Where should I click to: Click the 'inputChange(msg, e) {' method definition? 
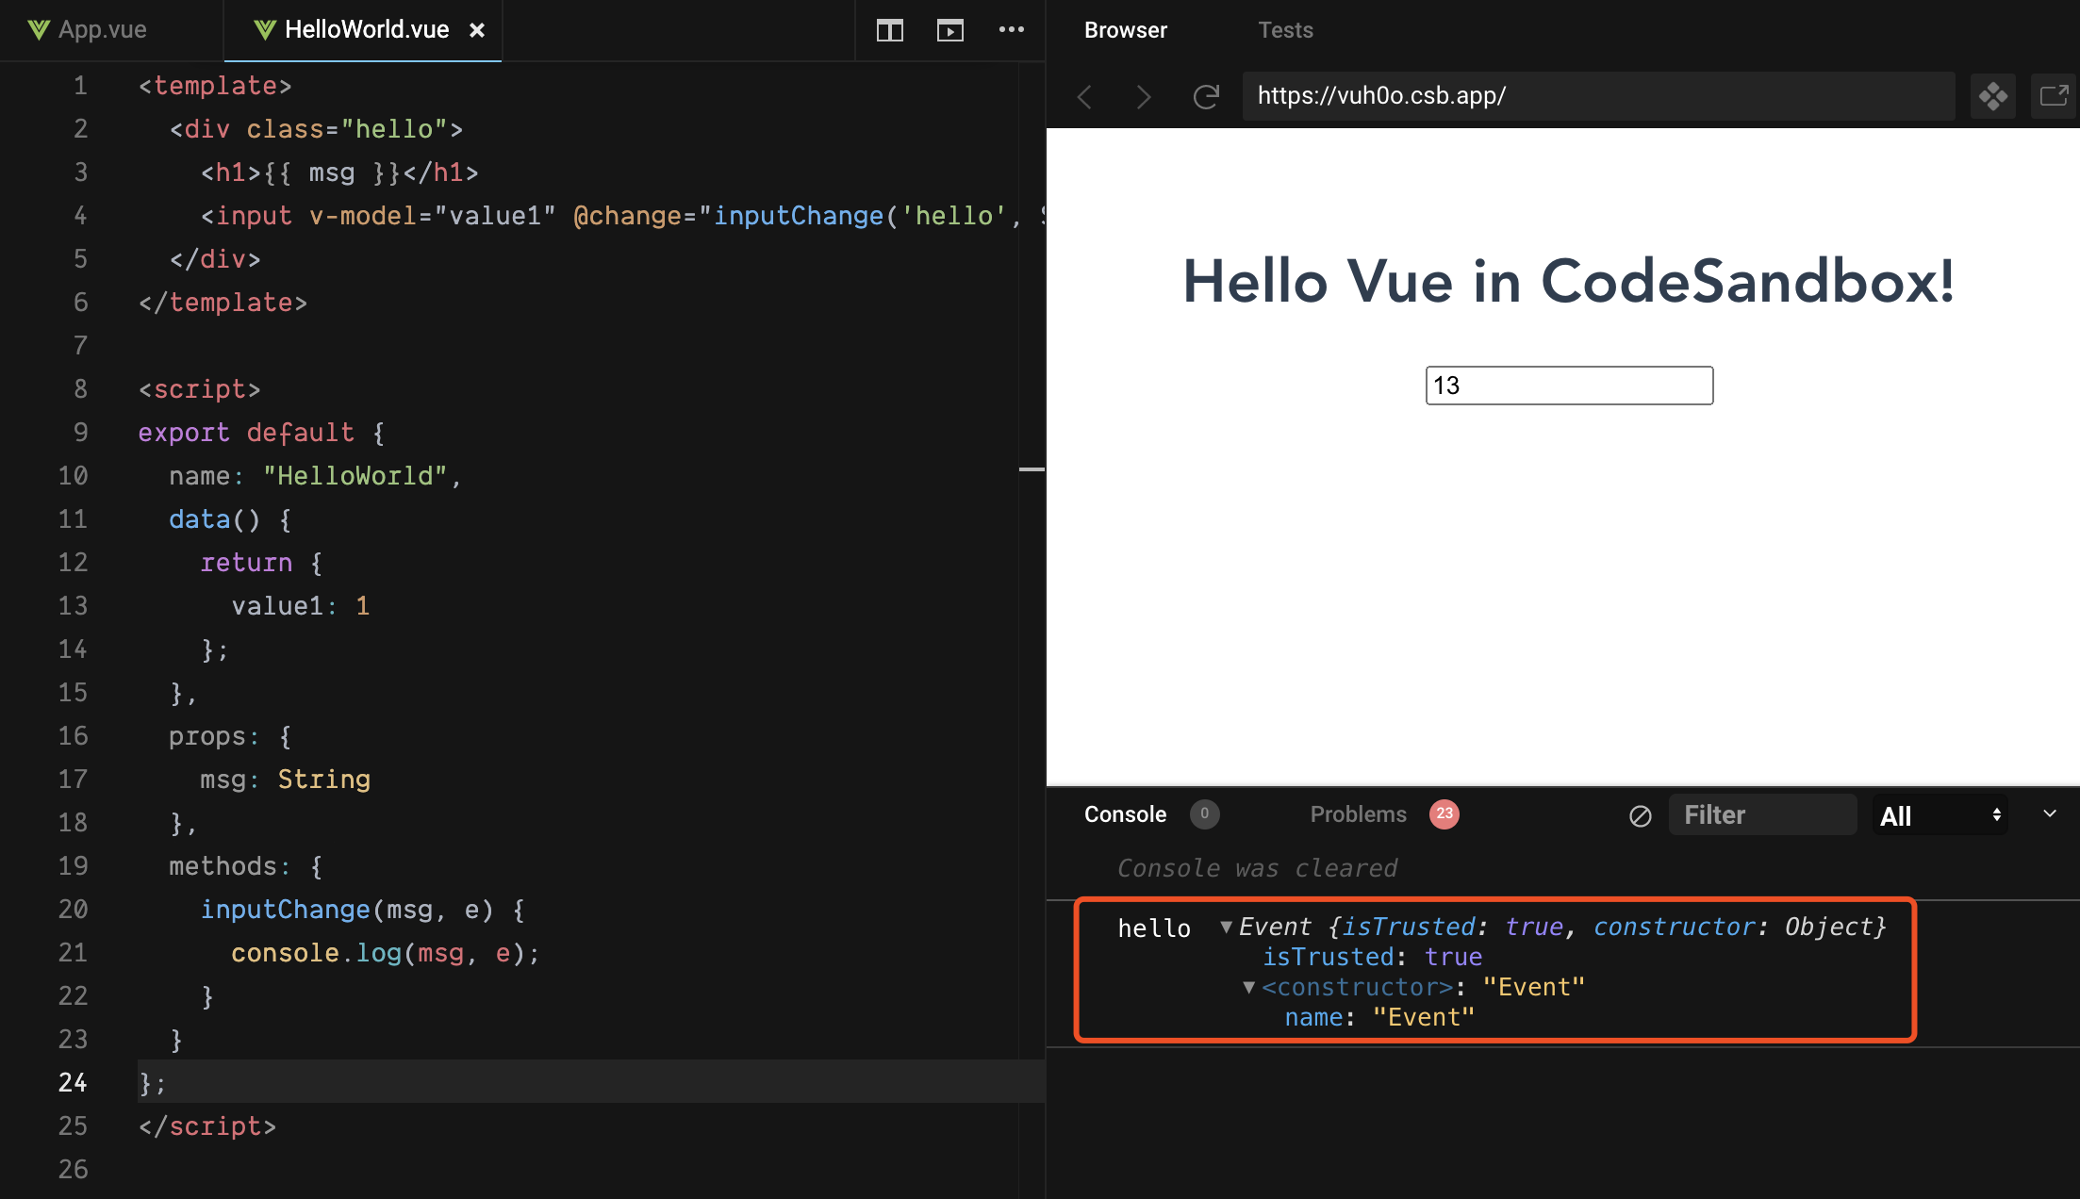tap(362, 910)
